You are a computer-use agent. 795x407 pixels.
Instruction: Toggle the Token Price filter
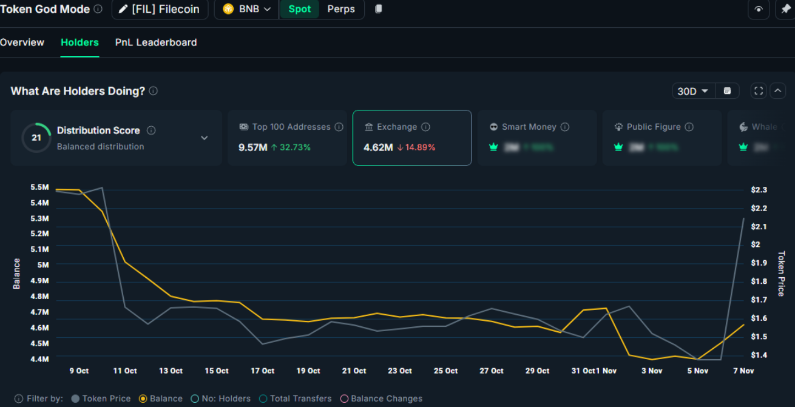pos(101,399)
